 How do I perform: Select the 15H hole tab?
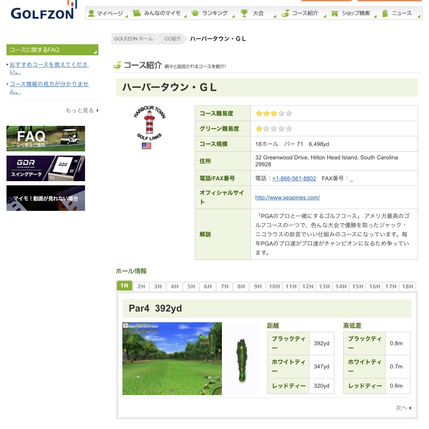point(358,286)
